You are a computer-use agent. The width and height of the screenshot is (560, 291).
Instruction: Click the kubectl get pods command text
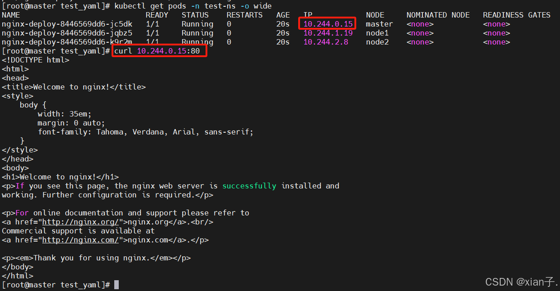(193, 6)
